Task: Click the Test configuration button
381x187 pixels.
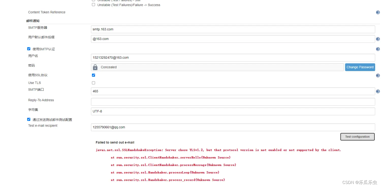Action: pos(357,137)
